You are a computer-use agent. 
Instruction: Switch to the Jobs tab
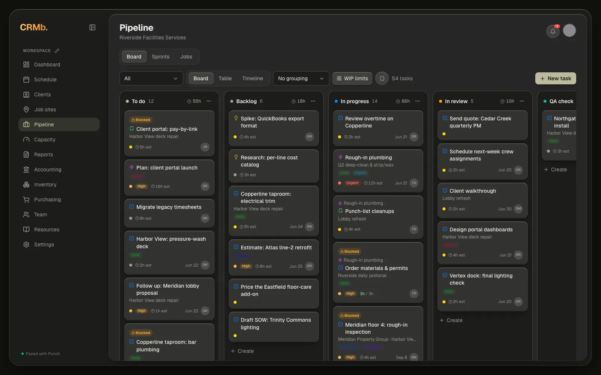pyautogui.click(x=186, y=57)
